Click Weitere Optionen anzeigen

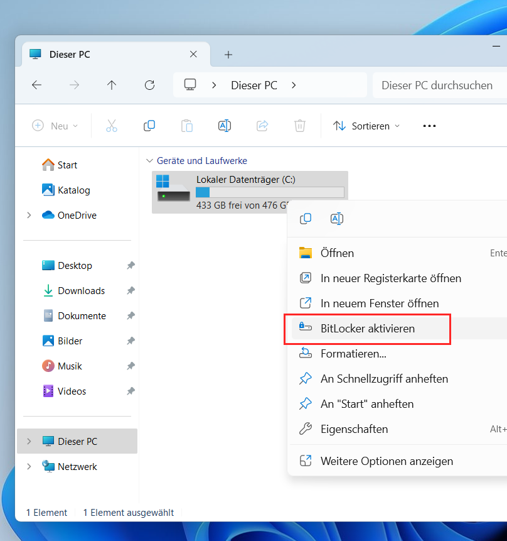coord(399,461)
